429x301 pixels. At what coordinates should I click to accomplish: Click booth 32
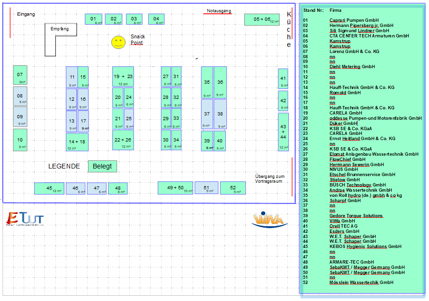(176, 97)
